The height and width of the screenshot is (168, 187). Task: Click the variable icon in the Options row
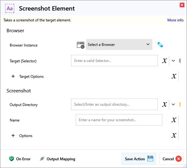[174, 135]
